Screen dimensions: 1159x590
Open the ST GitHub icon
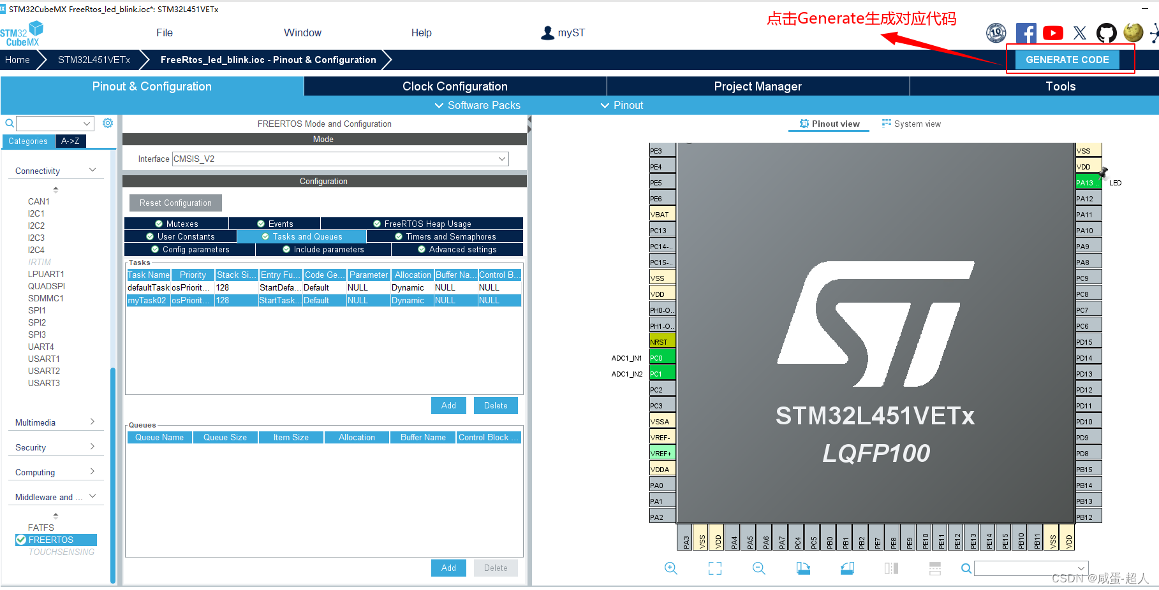[1106, 32]
